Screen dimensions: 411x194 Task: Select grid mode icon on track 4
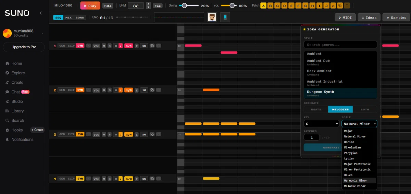point(116,179)
